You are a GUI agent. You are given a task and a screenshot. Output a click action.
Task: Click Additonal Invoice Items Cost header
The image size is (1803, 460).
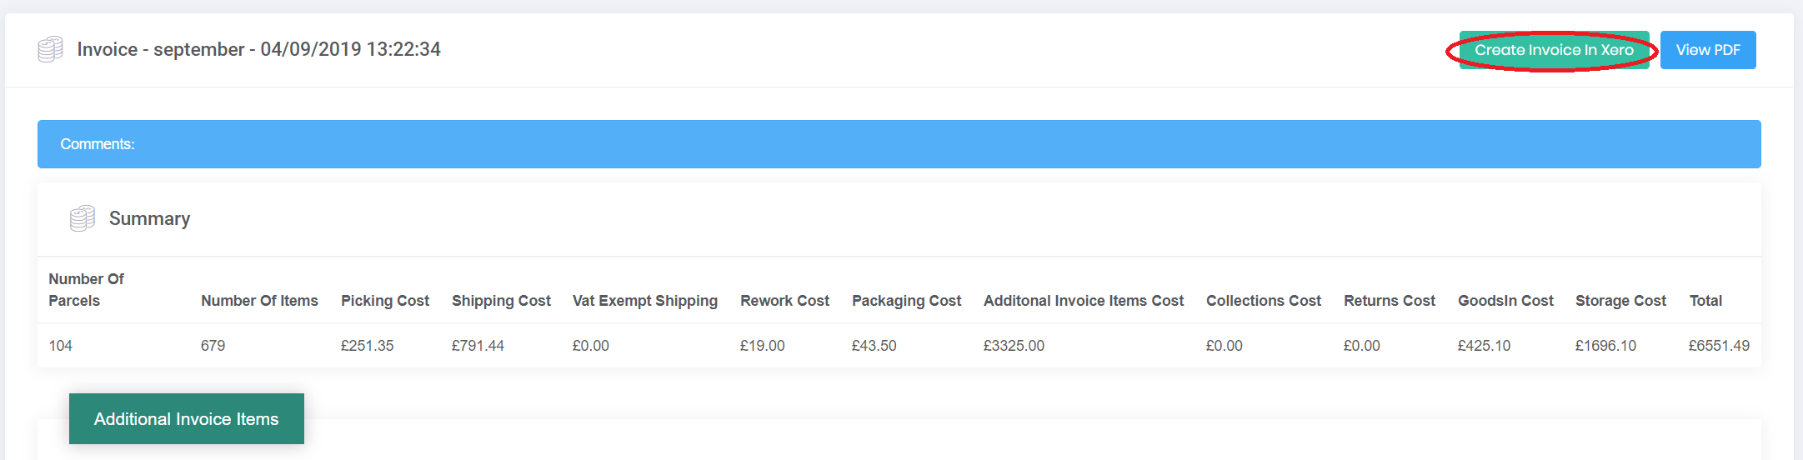pos(1084,301)
